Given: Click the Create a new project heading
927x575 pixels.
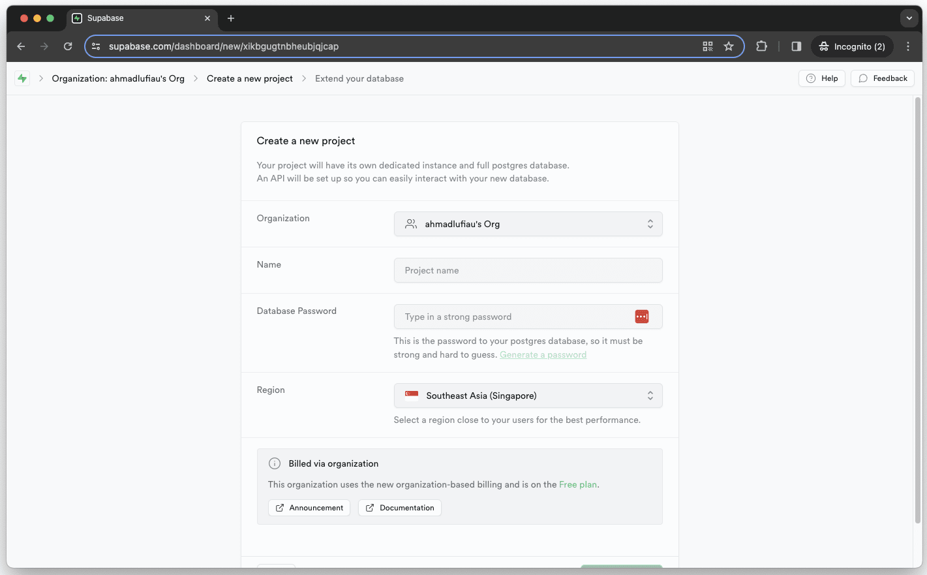Looking at the screenshot, I should click(x=306, y=141).
